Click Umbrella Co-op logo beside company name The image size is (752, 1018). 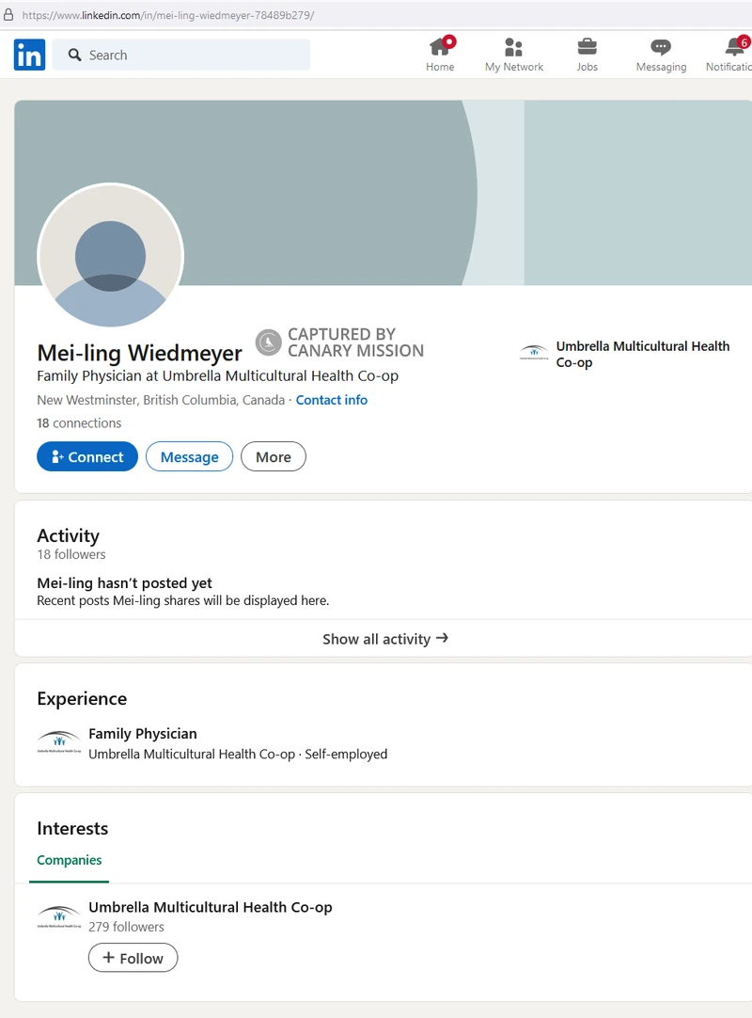(534, 353)
